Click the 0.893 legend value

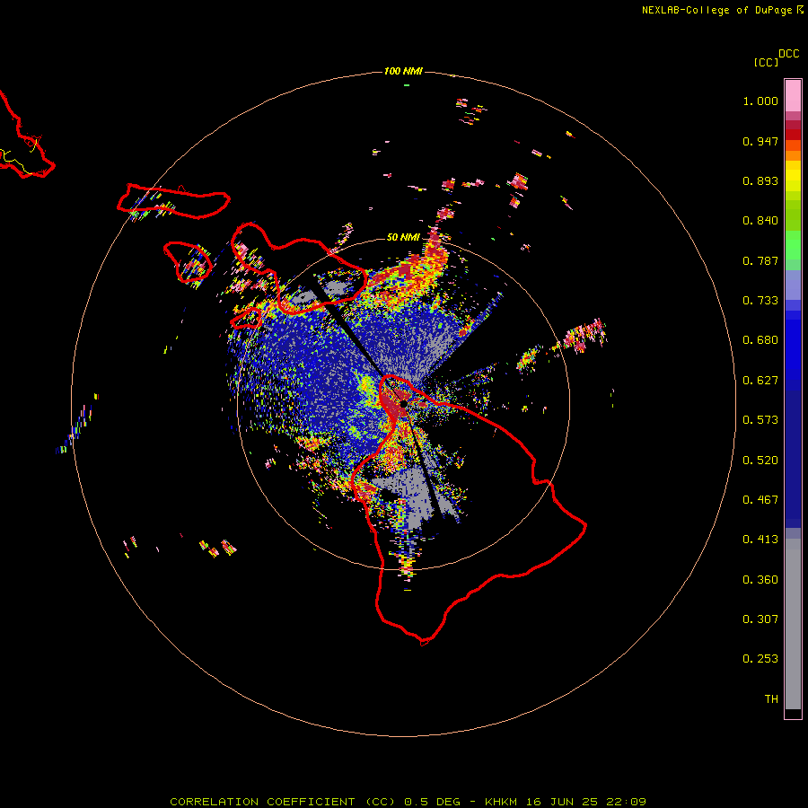pyautogui.click(x=760, y=180)
